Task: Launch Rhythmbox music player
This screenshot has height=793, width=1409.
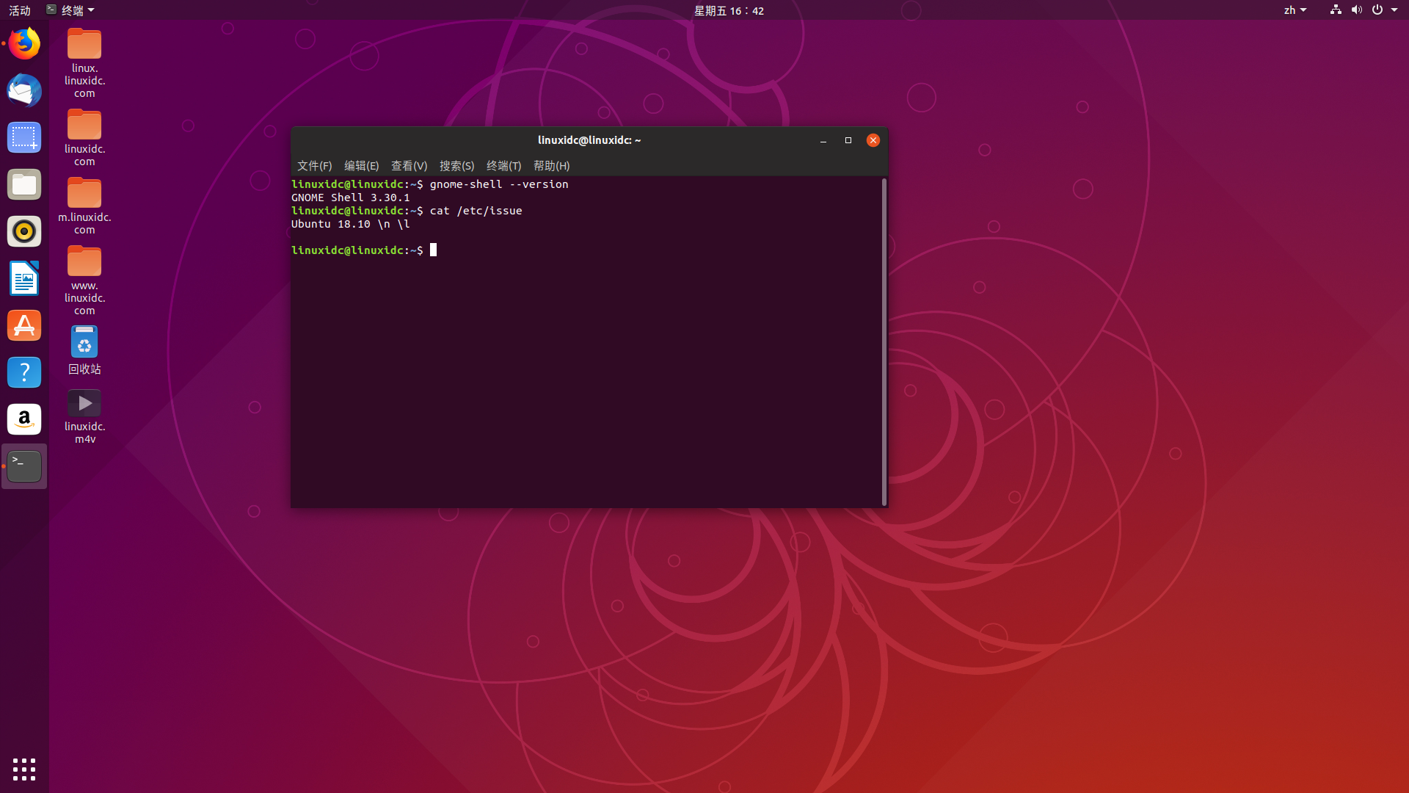Action: [x=24, y=232]
